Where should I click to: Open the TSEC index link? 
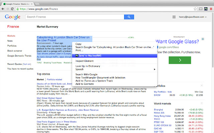[157, 119]
